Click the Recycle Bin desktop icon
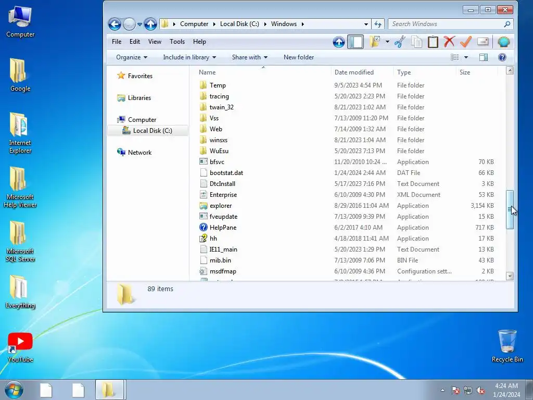The width and height of the screenshot is (533, 400). [507, 346]
